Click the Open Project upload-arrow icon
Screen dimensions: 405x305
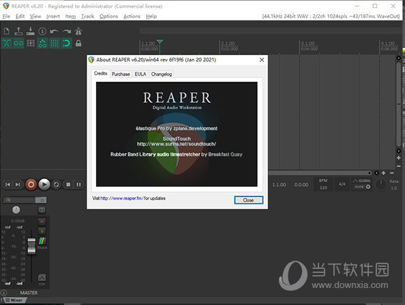pyautogui.click(x=18, y=31)
